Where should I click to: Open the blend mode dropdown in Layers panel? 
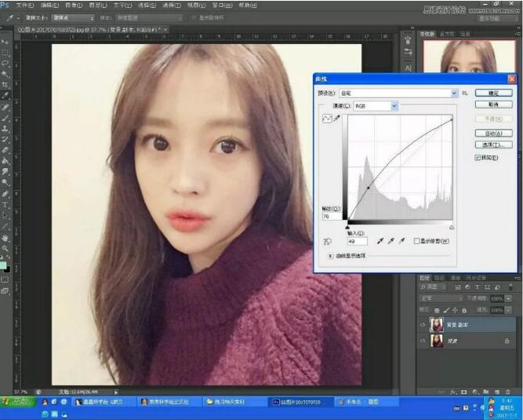[441, 298]
